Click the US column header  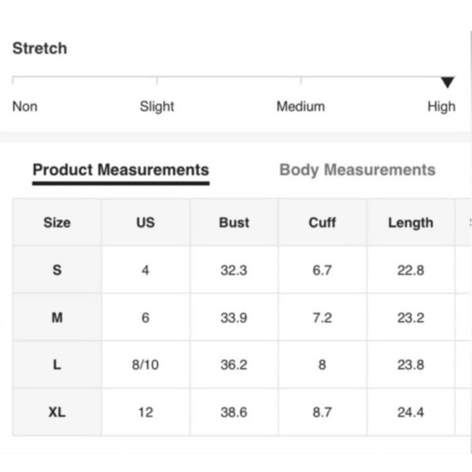click(145, 222)
